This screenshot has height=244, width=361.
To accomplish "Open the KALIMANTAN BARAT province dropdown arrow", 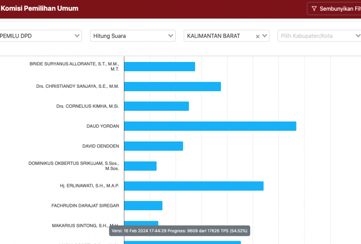I will [265, 36].
